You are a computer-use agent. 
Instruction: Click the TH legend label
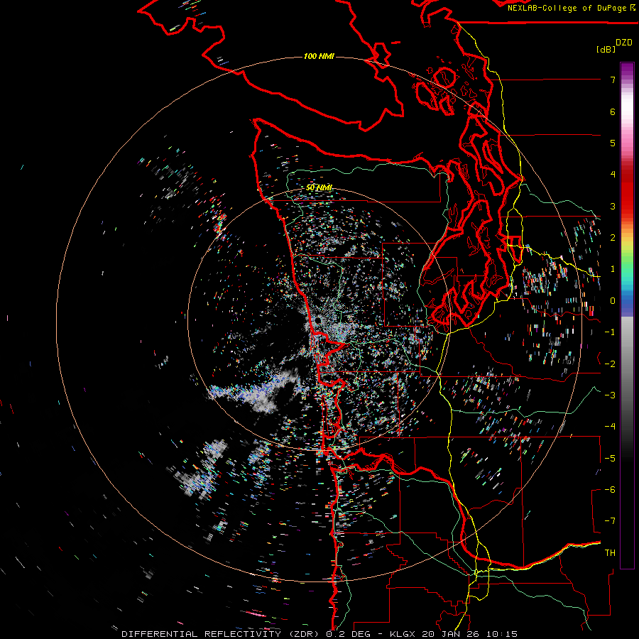tap(610, 552)
